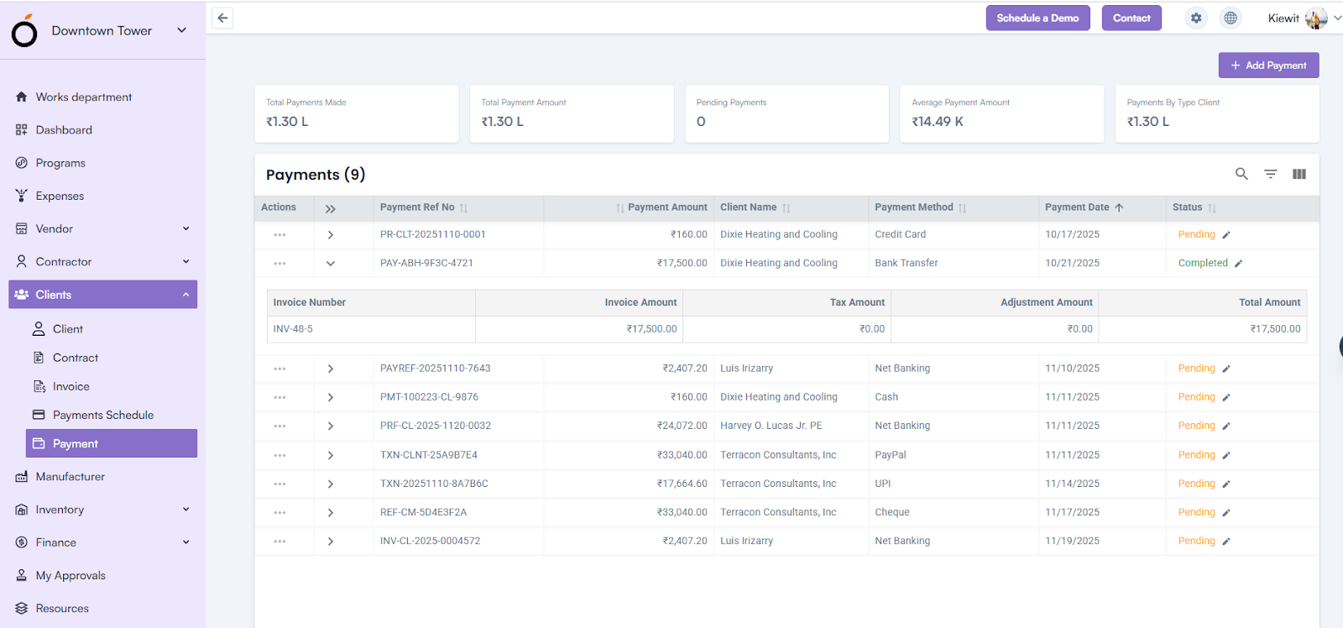
Task: Open actions menu for TXN-CLNT-25A9B7E4 row
Action: point(280,455)
